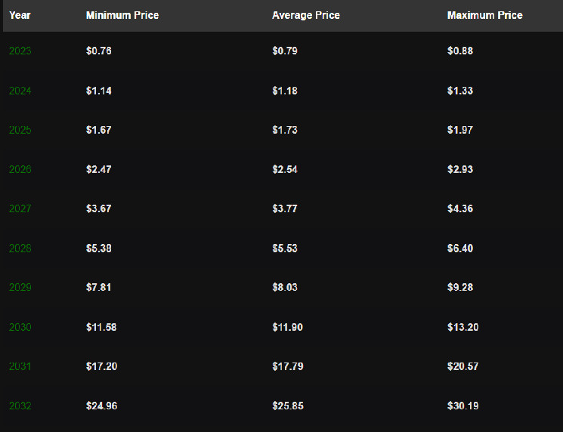Open the 2024 year link
The width and height of the screenshot is (563, 432).
coord(20,91)
